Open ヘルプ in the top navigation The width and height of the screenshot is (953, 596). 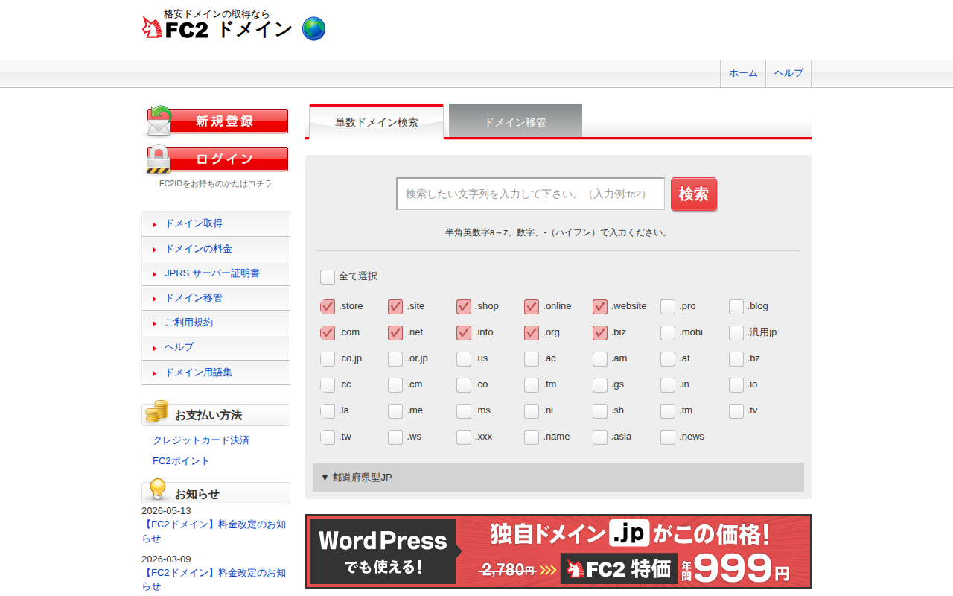pos(788,73)
